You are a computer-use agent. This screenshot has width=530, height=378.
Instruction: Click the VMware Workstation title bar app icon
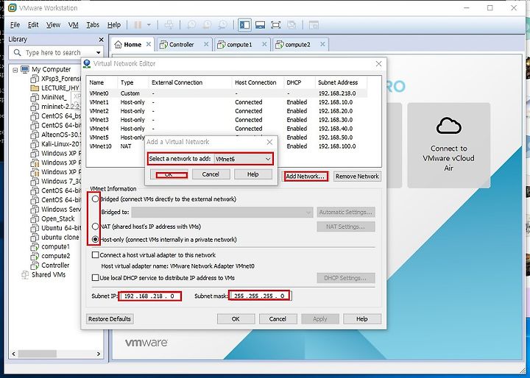[x=13, y=7]
